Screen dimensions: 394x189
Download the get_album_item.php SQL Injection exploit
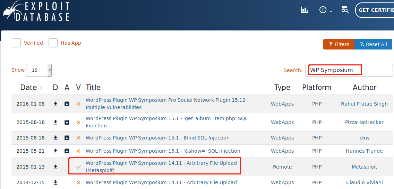click(x=55, y=122)
